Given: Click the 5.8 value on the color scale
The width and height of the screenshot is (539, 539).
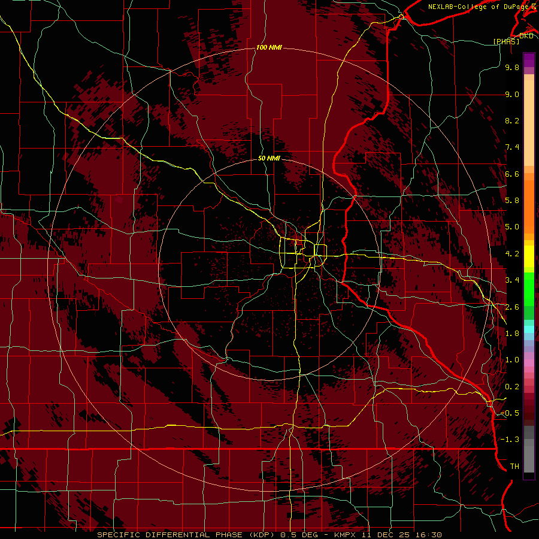Looking at the screenshot, I should 512,201.
